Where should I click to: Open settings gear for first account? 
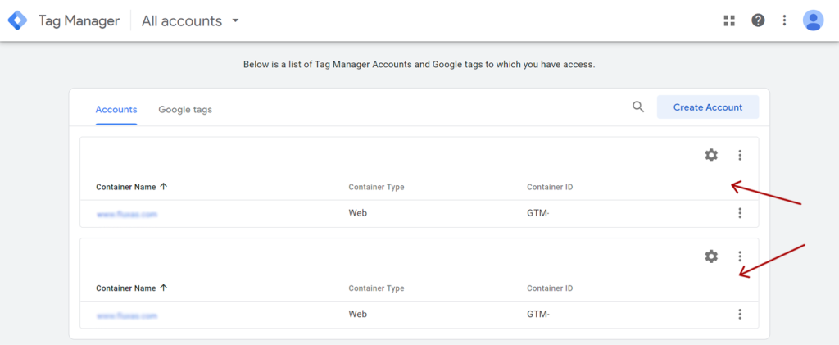click(710, 155)
